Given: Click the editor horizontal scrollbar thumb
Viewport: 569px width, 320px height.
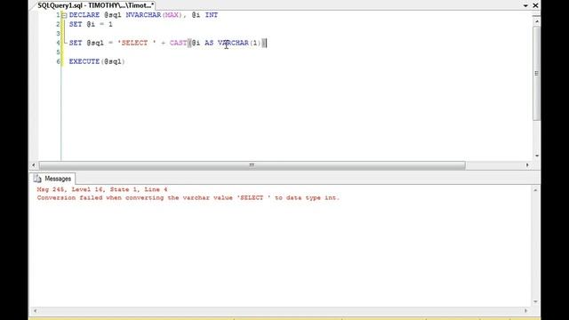Looking at the screenshot, I should [x=252, y=165].
